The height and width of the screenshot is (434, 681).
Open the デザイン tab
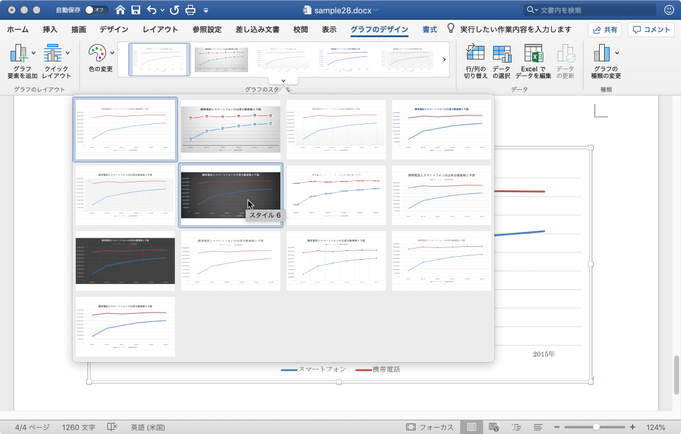coord(113,30)
